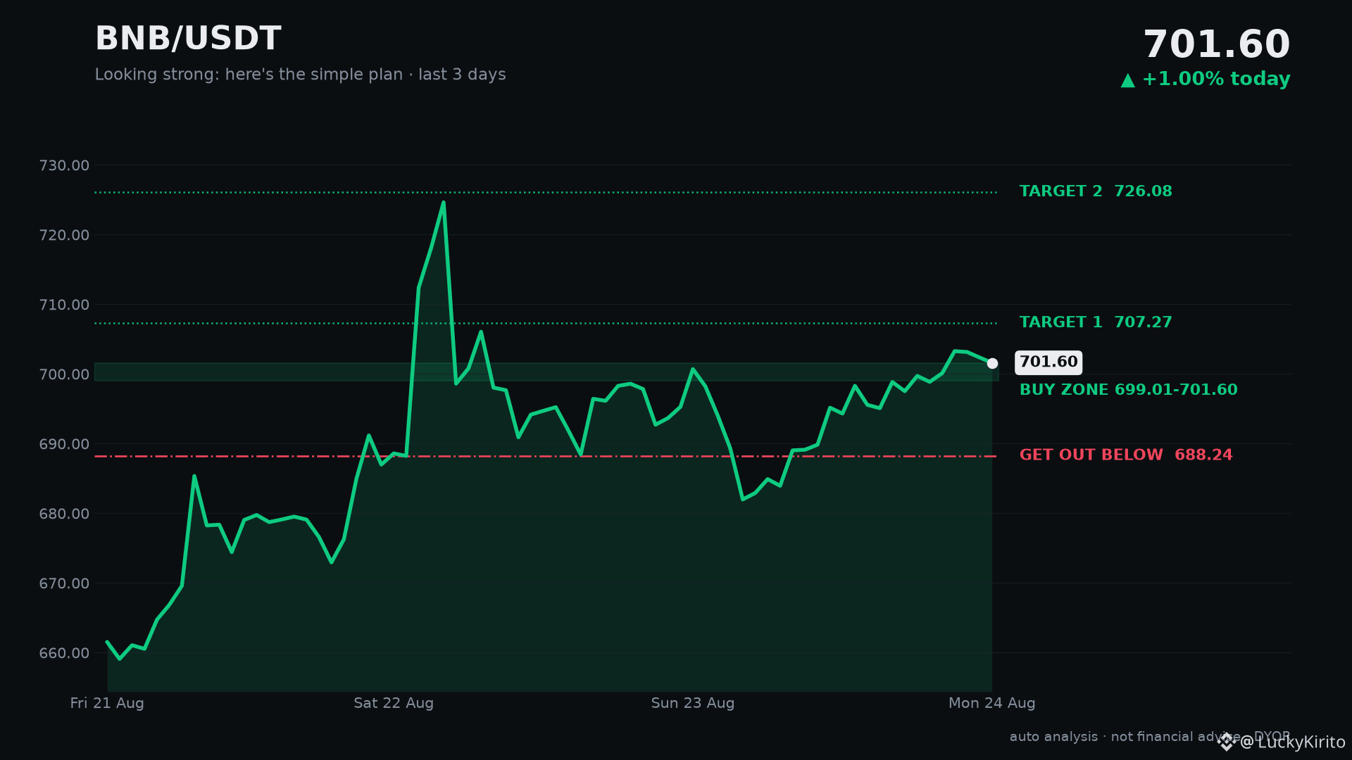Click the Fri 21 Aug date label
This screenshot has width=1352, height=760.
click(x=107, y=703)
